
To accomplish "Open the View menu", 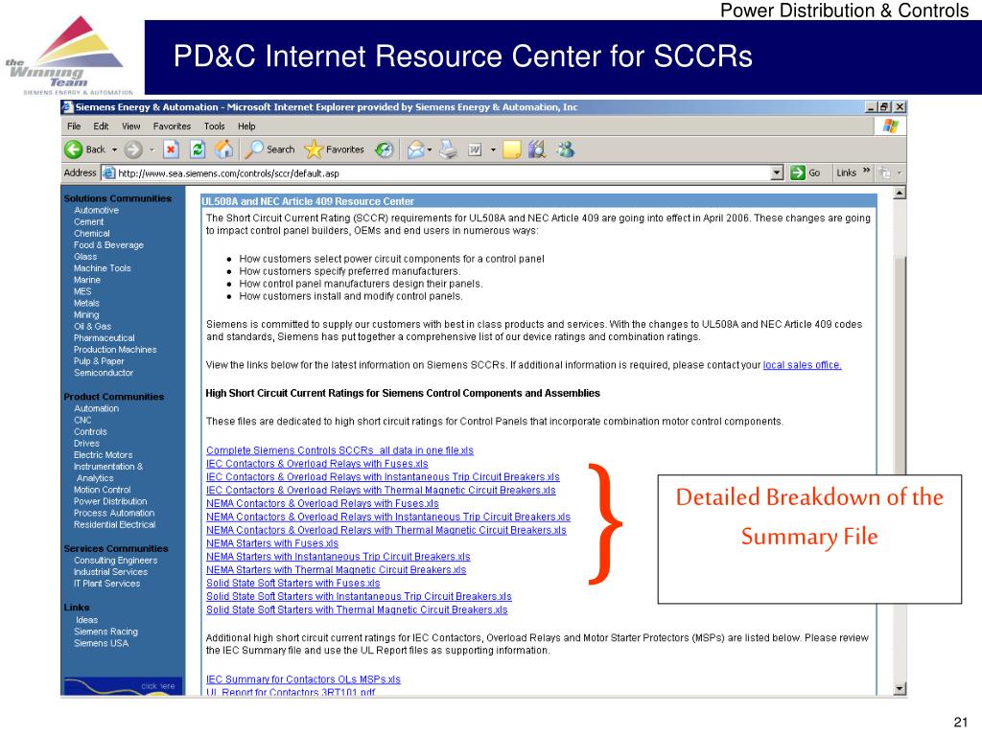I will [x=130, y=126].
